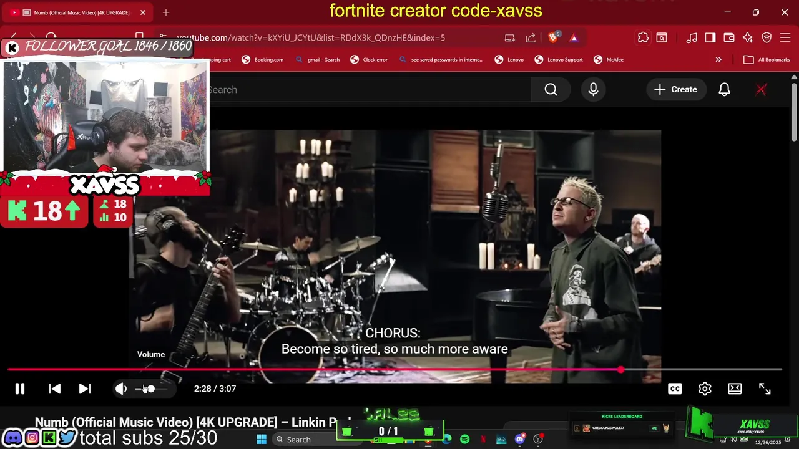The height and width of the screenshot is (449, 799).
Task: Go to the previous video in playlist
Action: tap(55, 389)
